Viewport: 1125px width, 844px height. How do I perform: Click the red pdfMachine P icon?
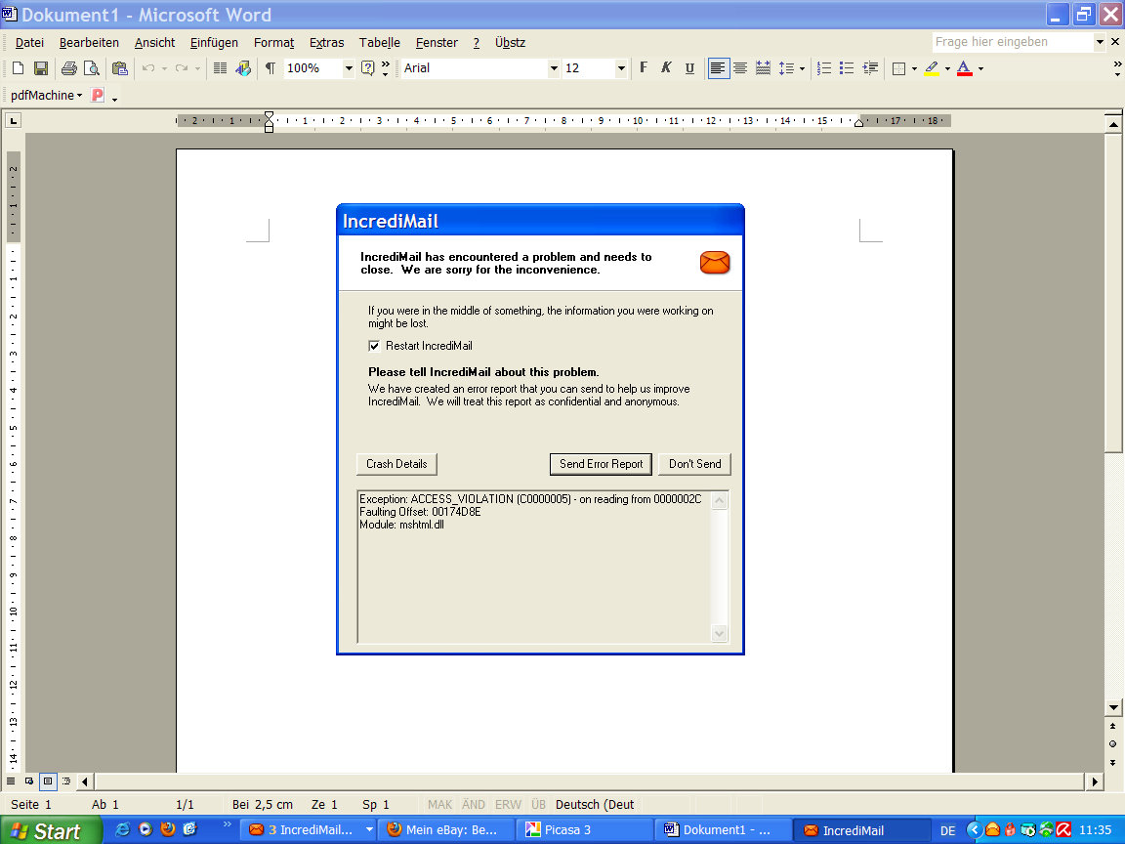tap(98, 95)
